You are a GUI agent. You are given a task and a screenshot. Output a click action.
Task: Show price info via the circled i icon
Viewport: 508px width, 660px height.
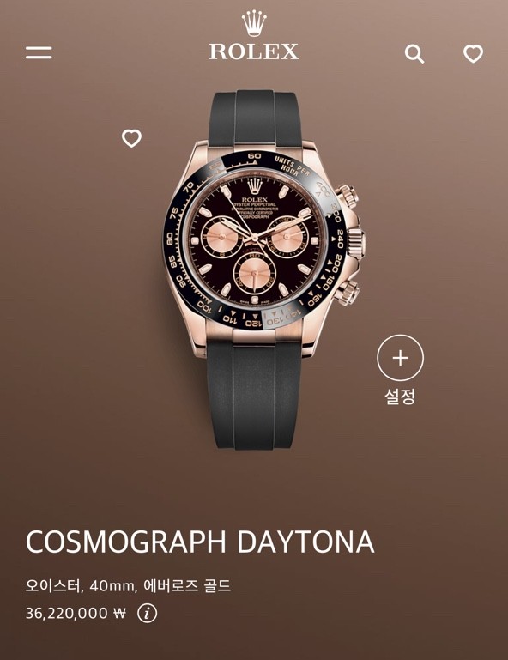pos(148,613)
